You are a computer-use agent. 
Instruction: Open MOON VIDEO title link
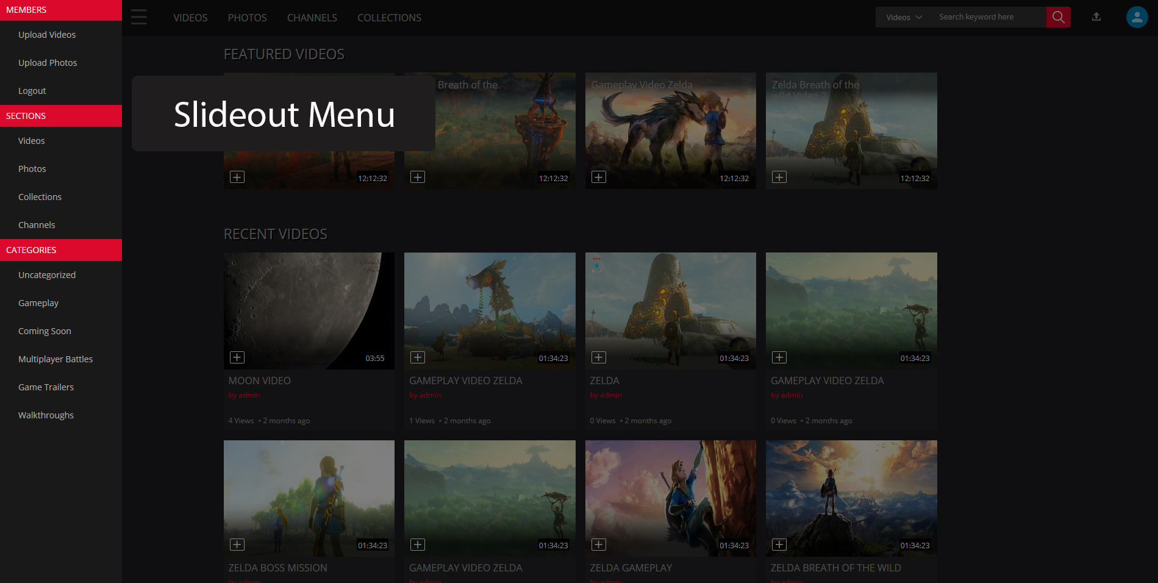click(x=259, y=381)
